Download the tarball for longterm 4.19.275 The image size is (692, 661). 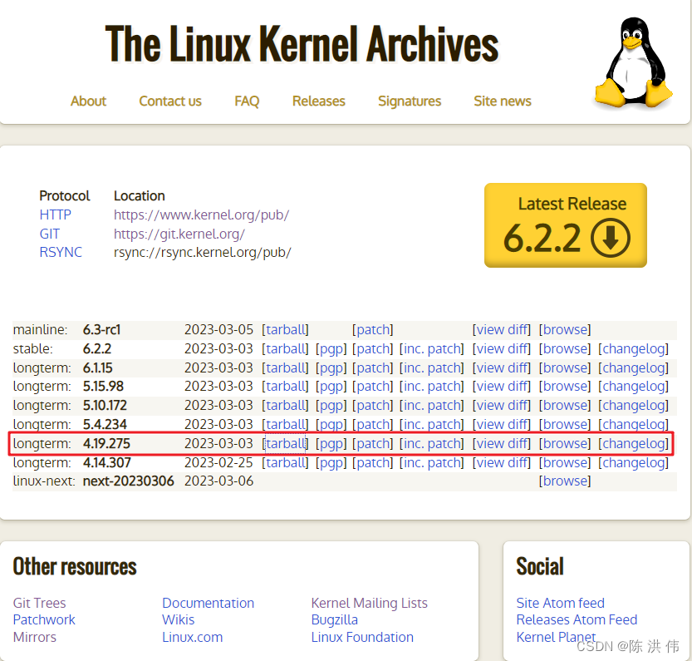pyautogui.click(x=285, y=443)
